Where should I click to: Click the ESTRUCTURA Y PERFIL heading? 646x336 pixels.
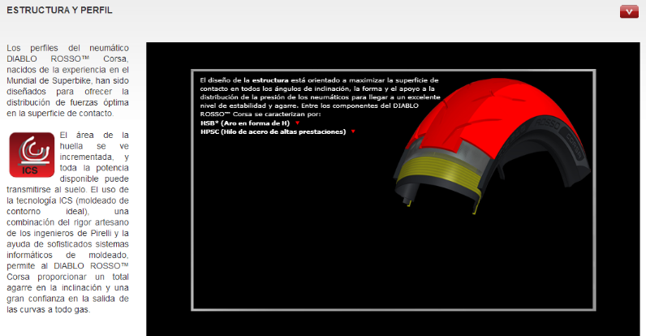tap(59, 11)
